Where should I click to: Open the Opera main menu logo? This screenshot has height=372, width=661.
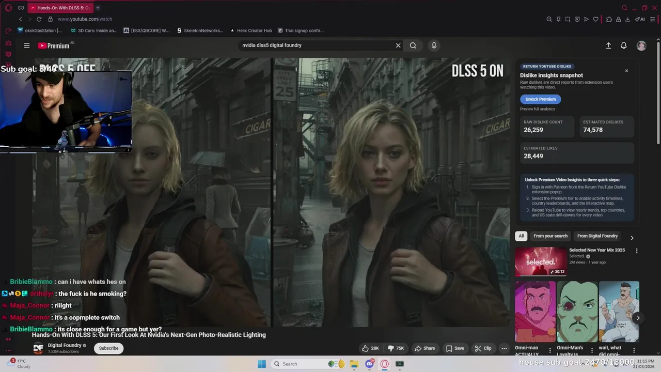pos(8,8)
